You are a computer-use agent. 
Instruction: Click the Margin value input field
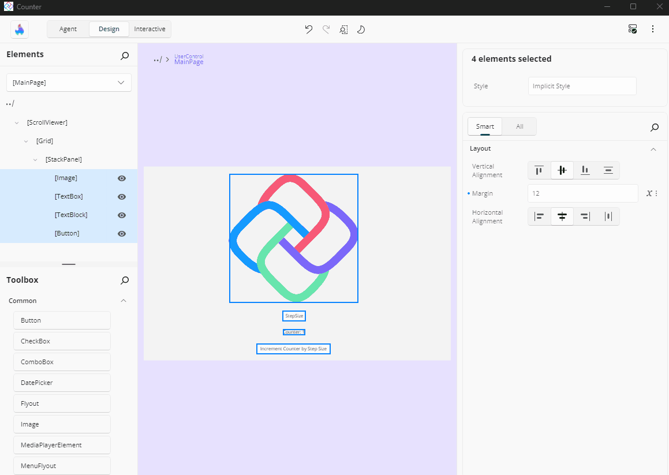(582, 193)
